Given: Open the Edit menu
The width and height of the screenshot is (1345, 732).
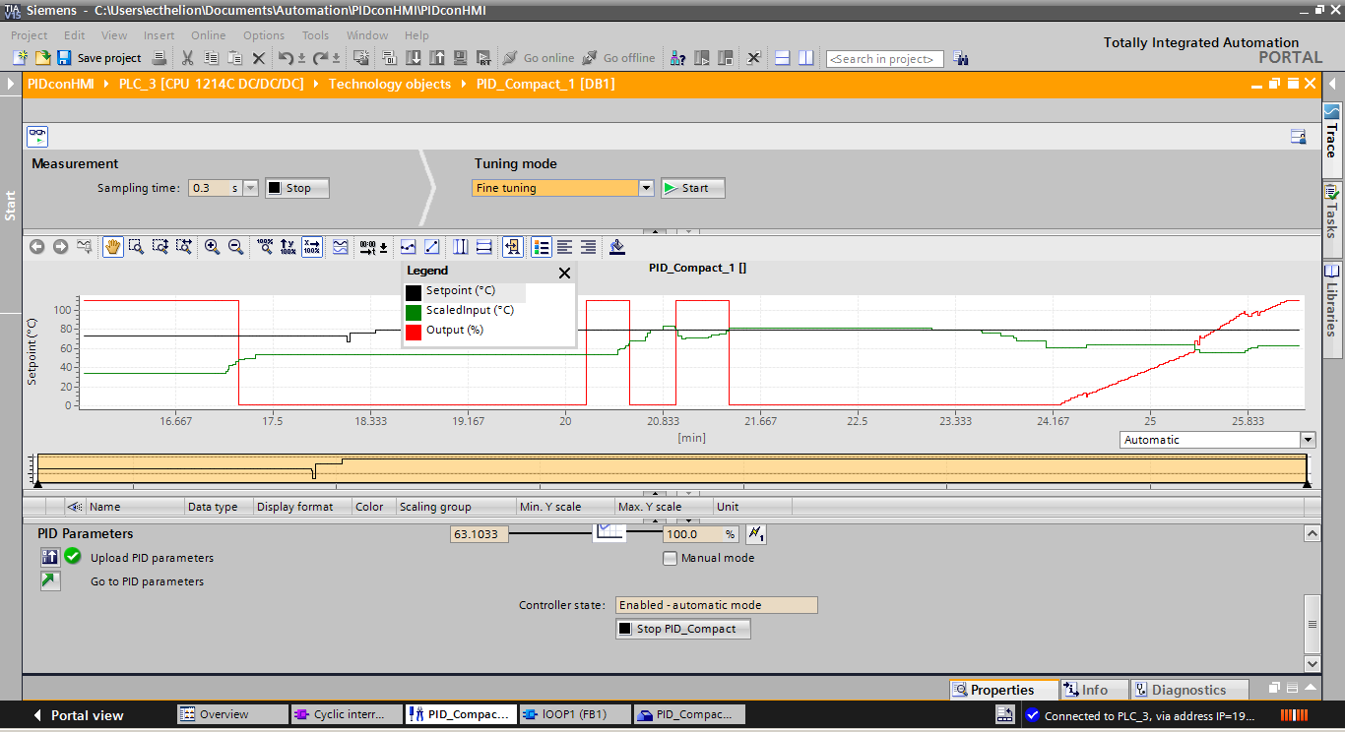Looking at the screenshot, I should click(75, 35).
